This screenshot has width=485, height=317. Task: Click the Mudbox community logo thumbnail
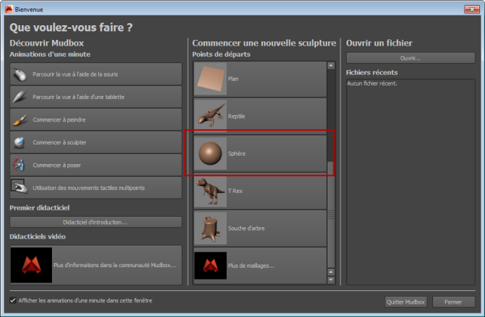click(32, 265)
